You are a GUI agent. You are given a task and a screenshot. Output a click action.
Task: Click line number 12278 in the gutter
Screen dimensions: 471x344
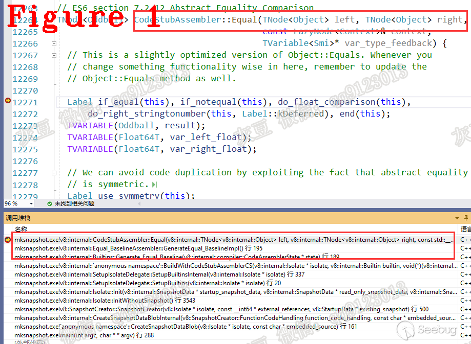tap(25, 185)
